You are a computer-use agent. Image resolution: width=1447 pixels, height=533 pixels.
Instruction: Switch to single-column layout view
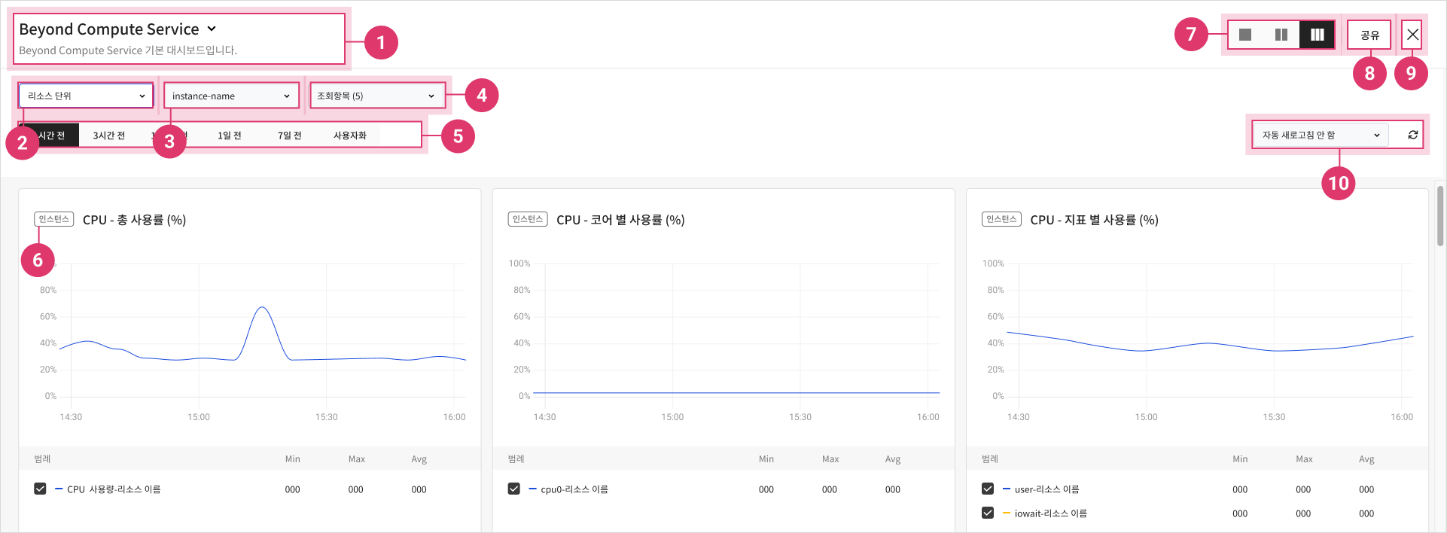tap(1245, 35)
